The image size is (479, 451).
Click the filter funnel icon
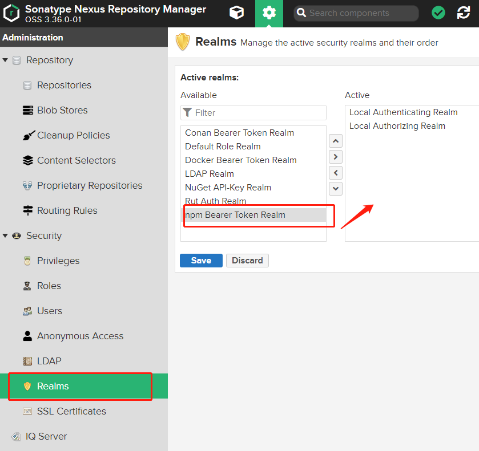point(187,112)
